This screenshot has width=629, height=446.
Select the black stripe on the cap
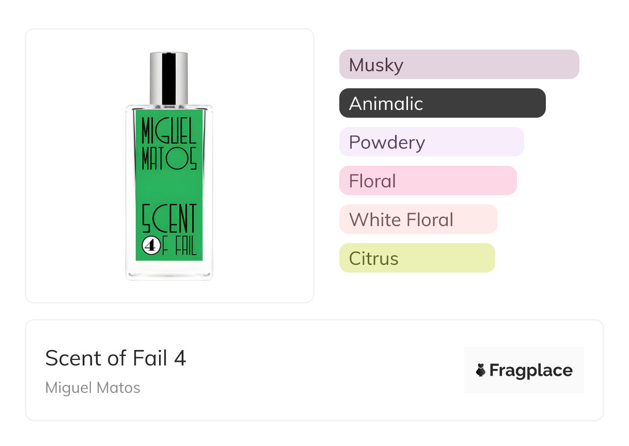click(x=168, y=77)
